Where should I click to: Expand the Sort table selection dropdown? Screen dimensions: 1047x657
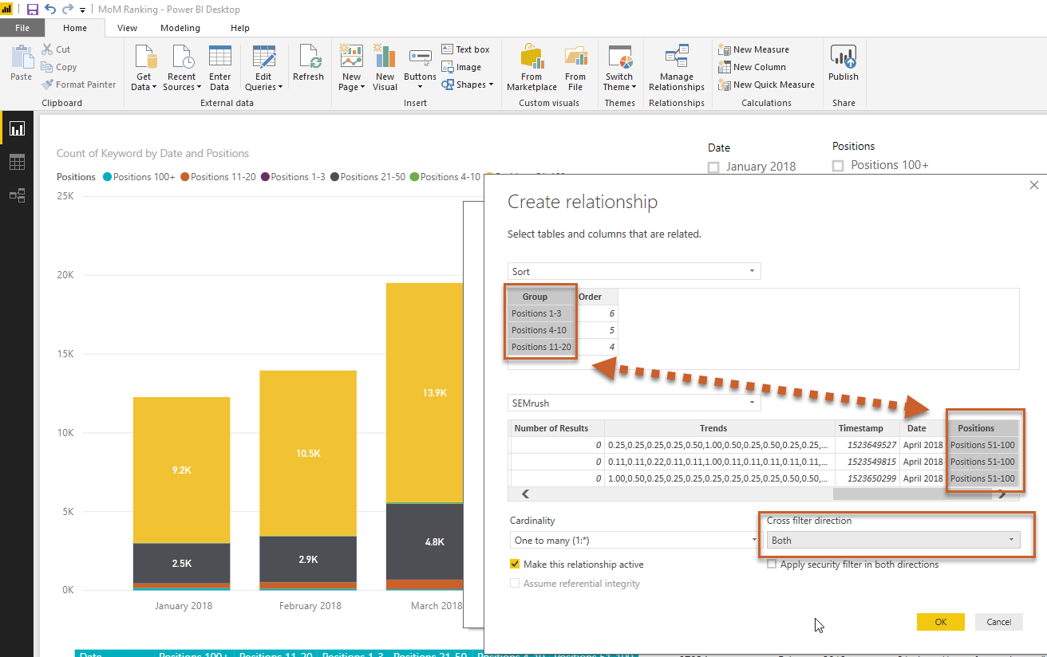(634, 272)
